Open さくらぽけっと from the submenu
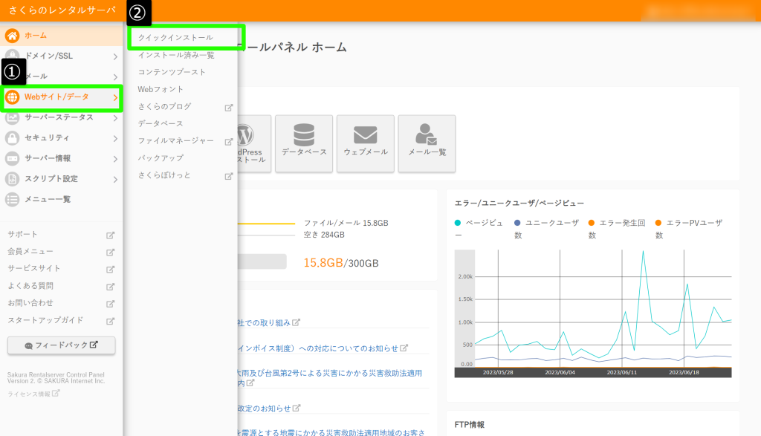 click(x=164, y=175)
